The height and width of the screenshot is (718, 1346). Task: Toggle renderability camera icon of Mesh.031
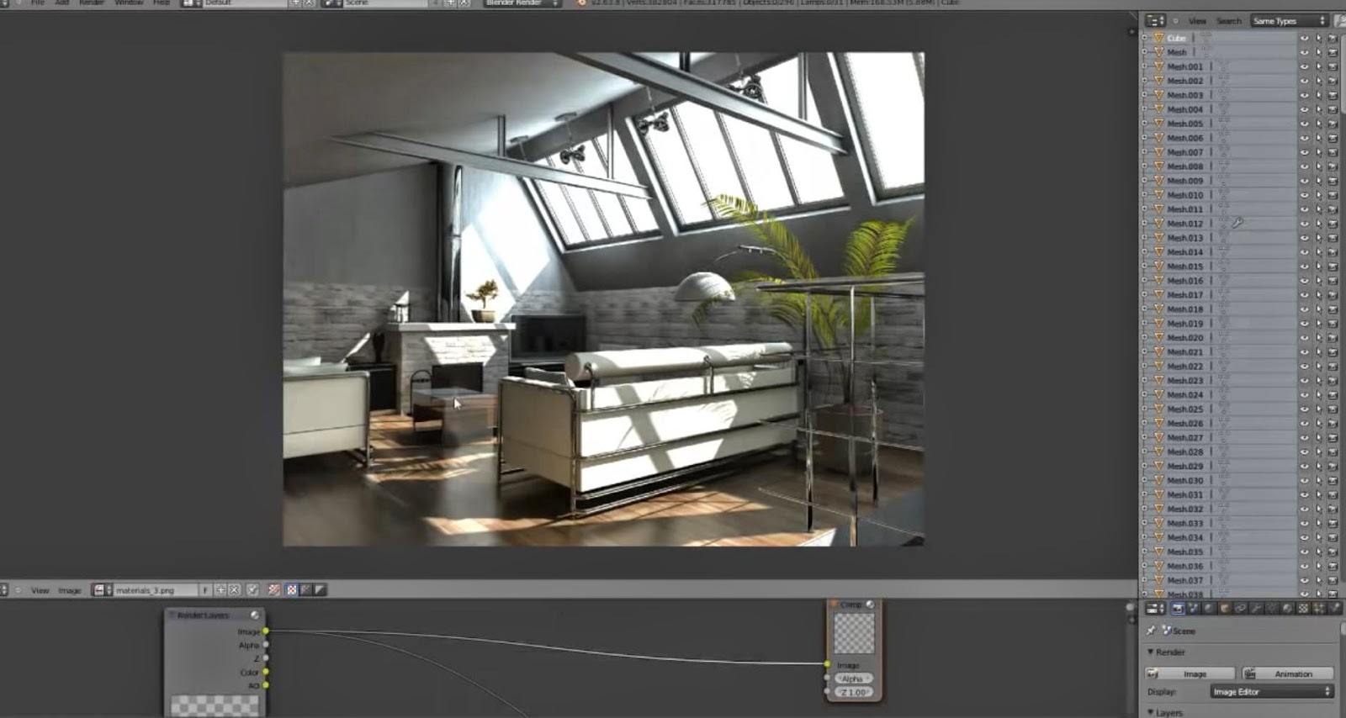(x=1333, y=494)
